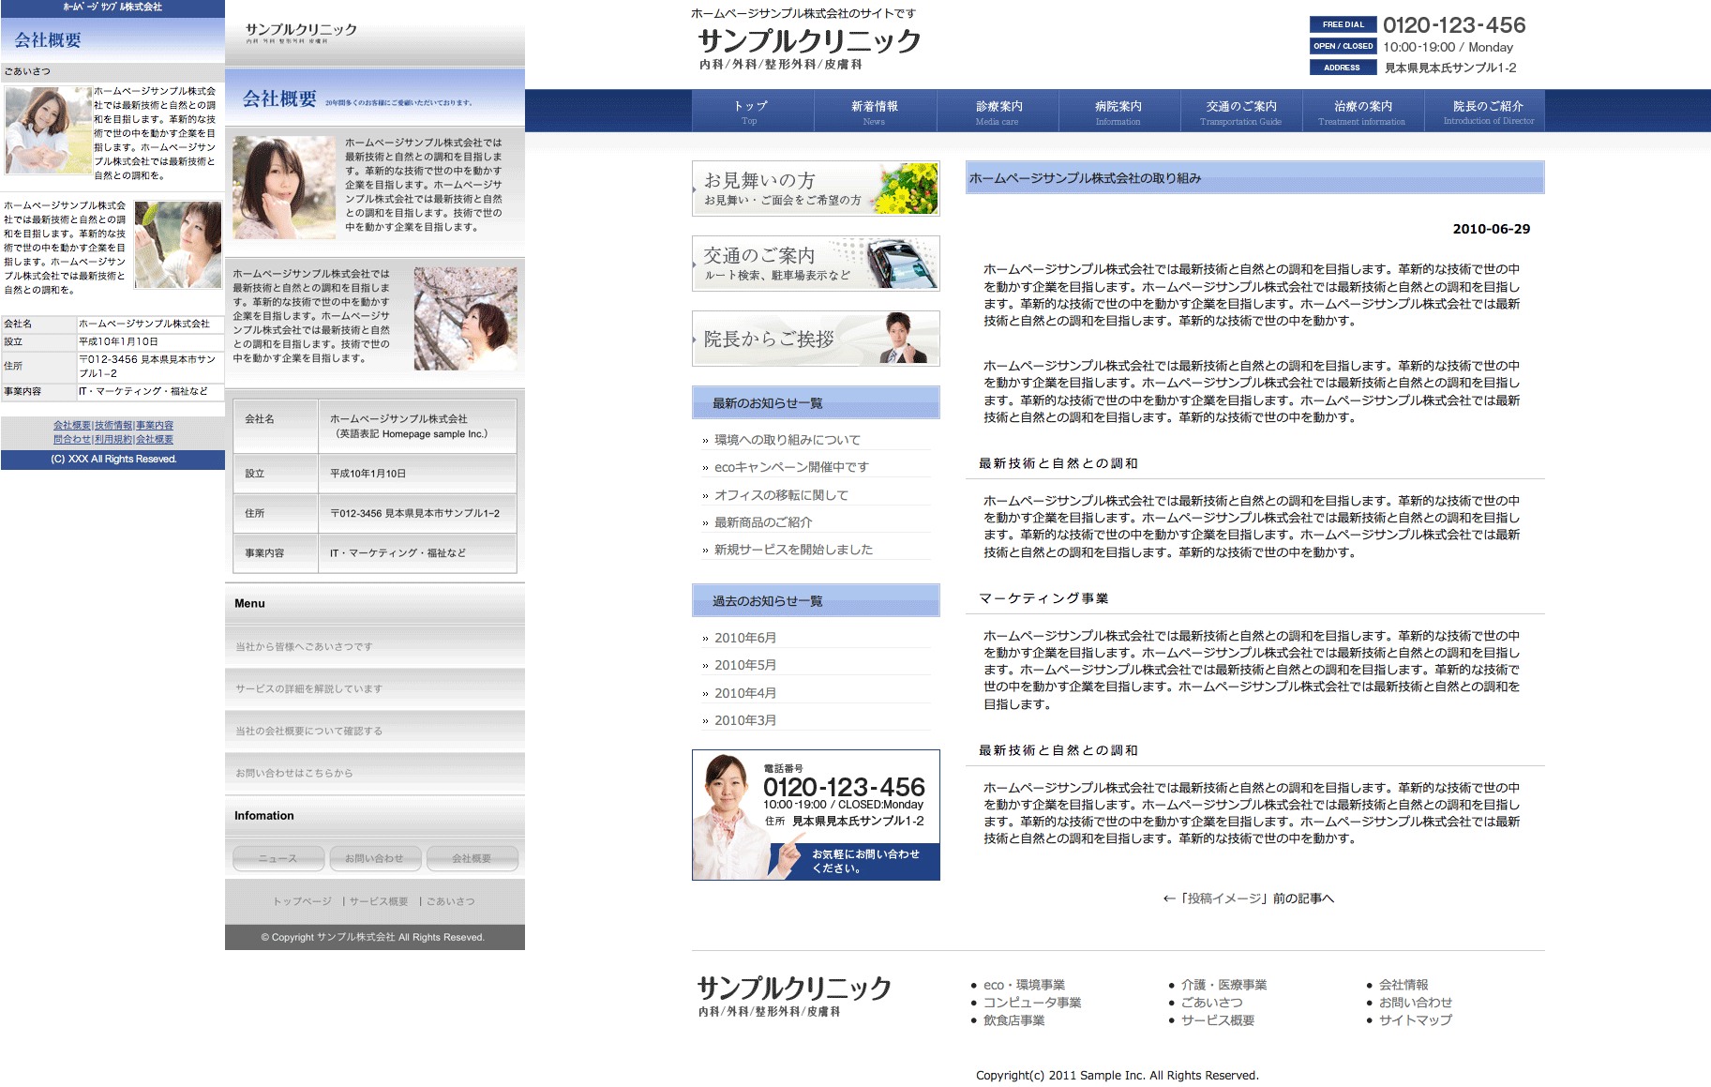Select menu item 当社から皆様へごあいさつです
Screen dimensions: 1711x1087
point(304,647)
